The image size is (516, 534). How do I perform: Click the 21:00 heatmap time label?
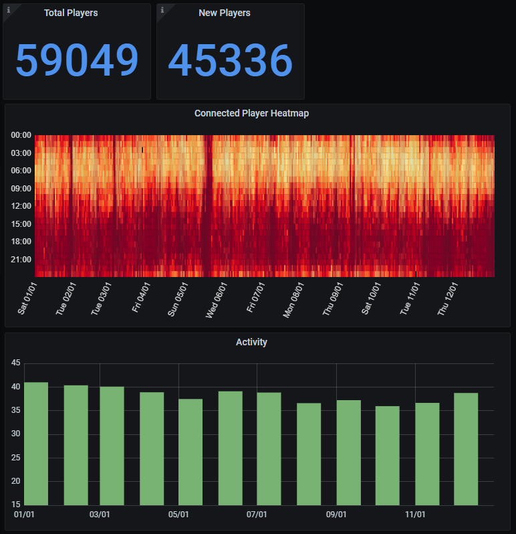tap(21, 260)
